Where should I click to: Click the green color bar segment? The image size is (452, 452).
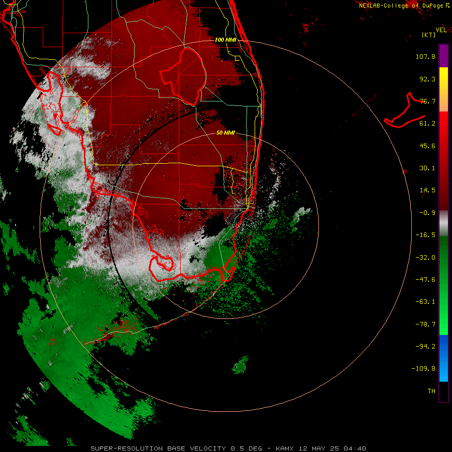[x=443, y=285]
